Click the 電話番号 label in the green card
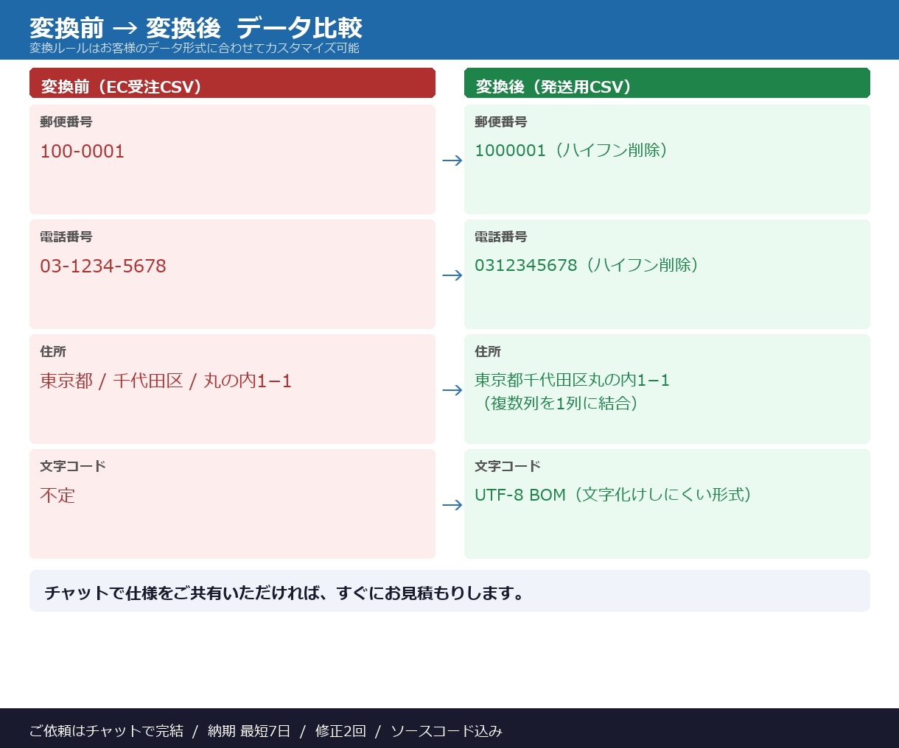The width and height of the screenshot is (899, 748). [x=501, y=237]
